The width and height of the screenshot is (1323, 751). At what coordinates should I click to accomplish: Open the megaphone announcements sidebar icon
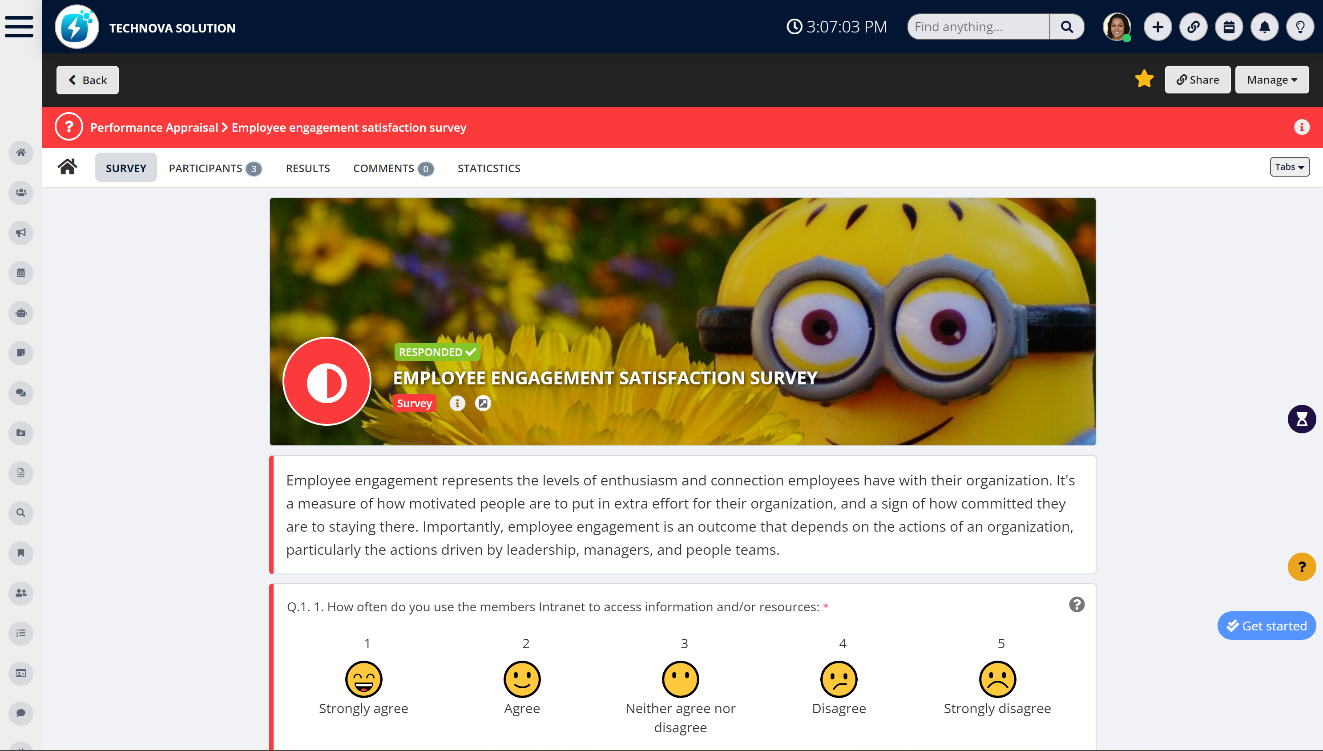pos(20,233)
